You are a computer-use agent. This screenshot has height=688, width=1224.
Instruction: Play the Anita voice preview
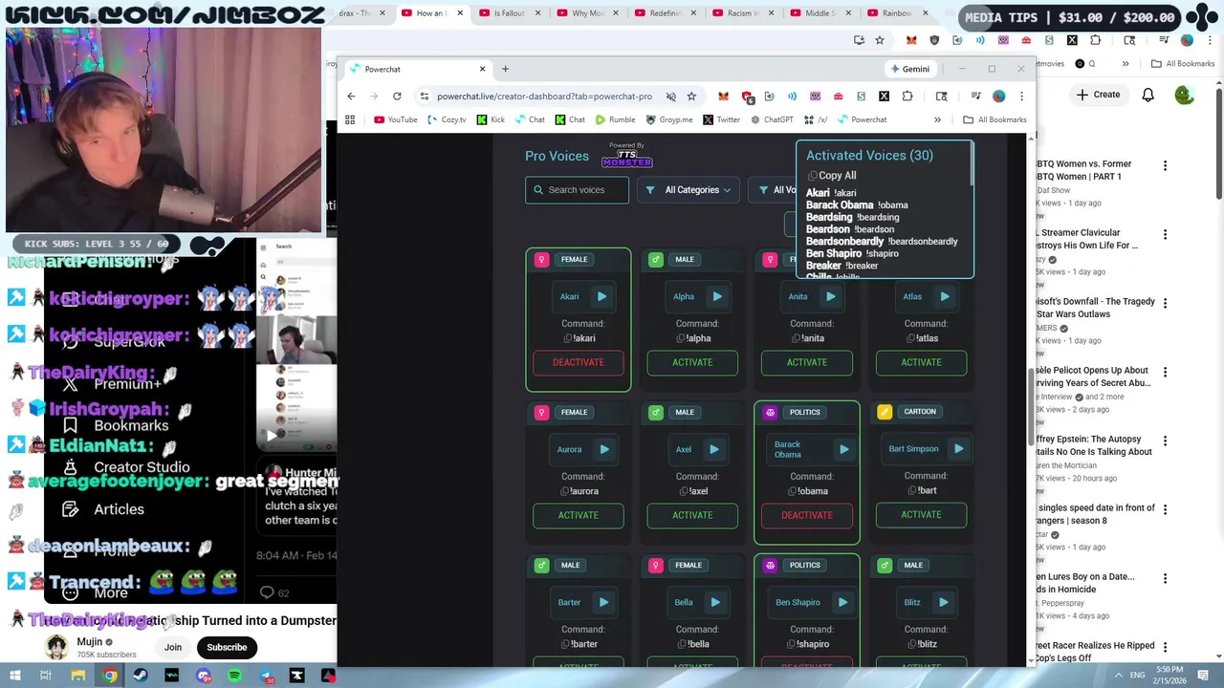[x=830, y=296]
